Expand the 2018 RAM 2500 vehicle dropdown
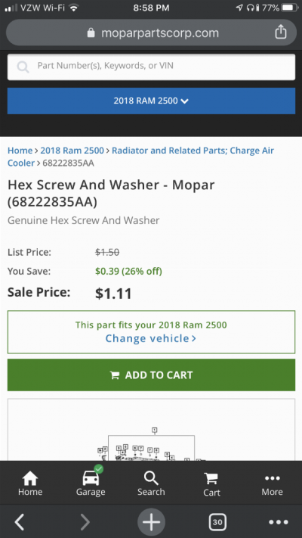The height and width of the screenshot is (538, 302). (151, 101)
